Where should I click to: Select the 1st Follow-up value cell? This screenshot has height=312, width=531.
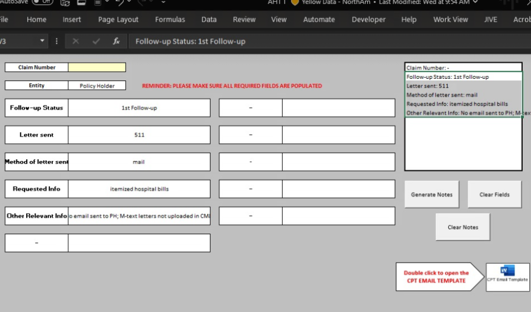click(139, 108)
